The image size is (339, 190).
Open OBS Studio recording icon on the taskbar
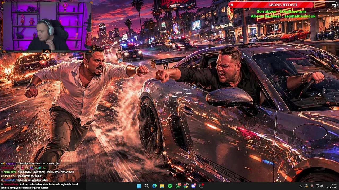coord(201,186)
